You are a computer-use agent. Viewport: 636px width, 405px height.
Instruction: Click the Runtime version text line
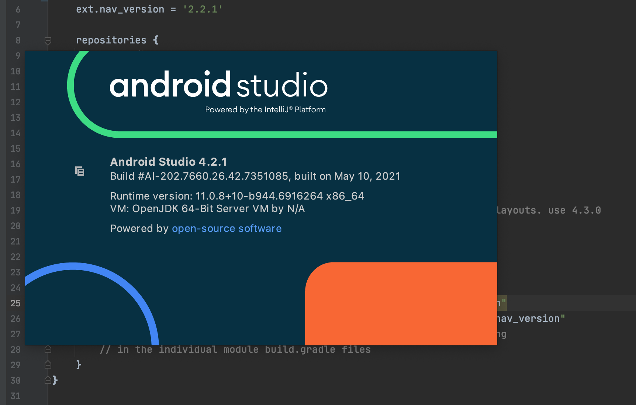(x=237, y=196)
